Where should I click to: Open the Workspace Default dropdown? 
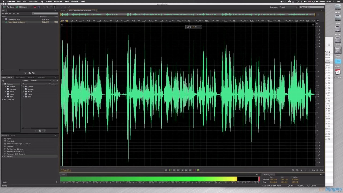(288, 7)
